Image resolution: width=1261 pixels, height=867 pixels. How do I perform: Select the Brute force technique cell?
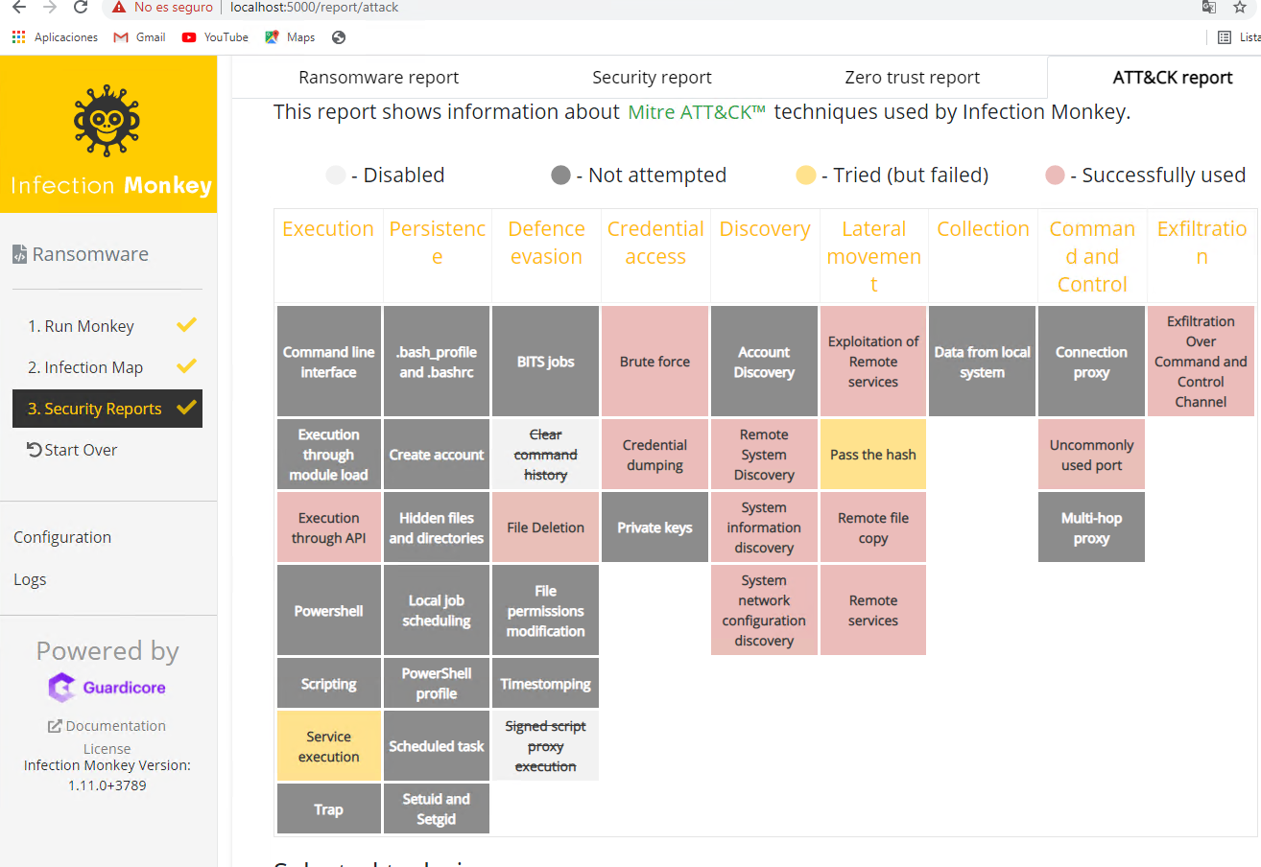tap(654, 362)
